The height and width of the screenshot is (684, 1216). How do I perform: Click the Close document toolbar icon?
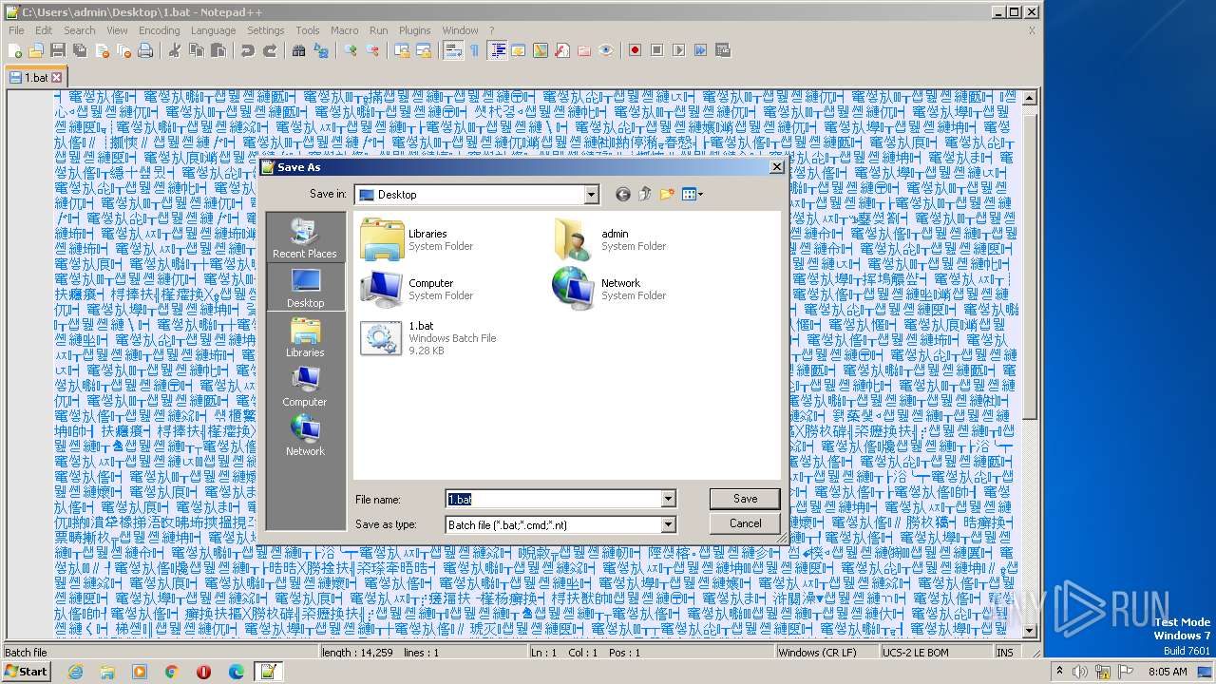coord(102,50)
